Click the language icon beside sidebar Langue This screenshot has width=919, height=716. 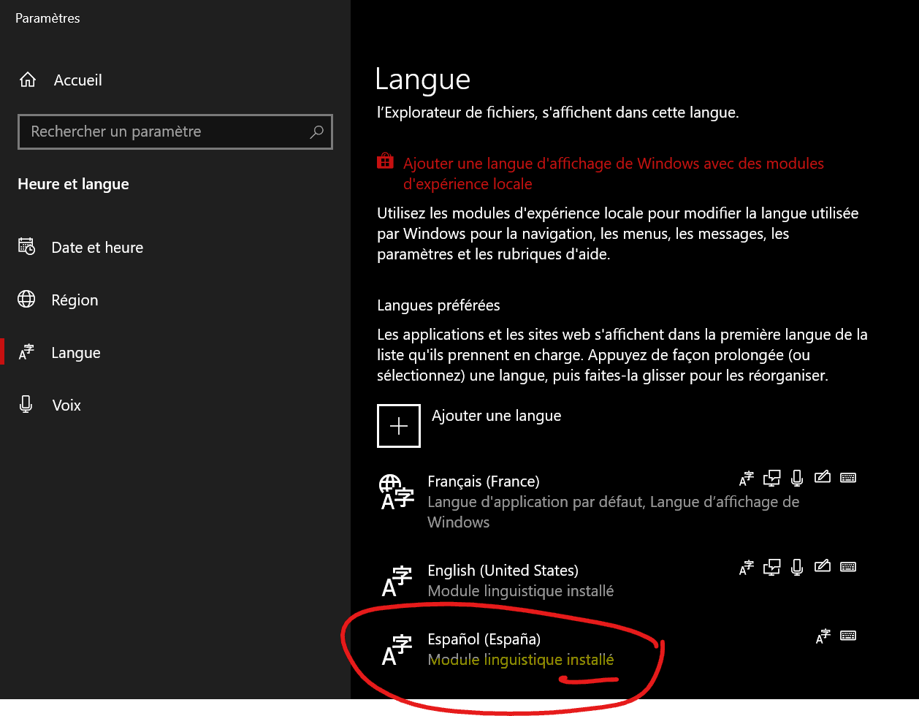(x=26, y=352)
